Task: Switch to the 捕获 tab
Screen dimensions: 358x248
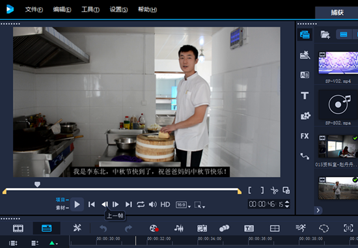Action: click(x=337, y=12)
